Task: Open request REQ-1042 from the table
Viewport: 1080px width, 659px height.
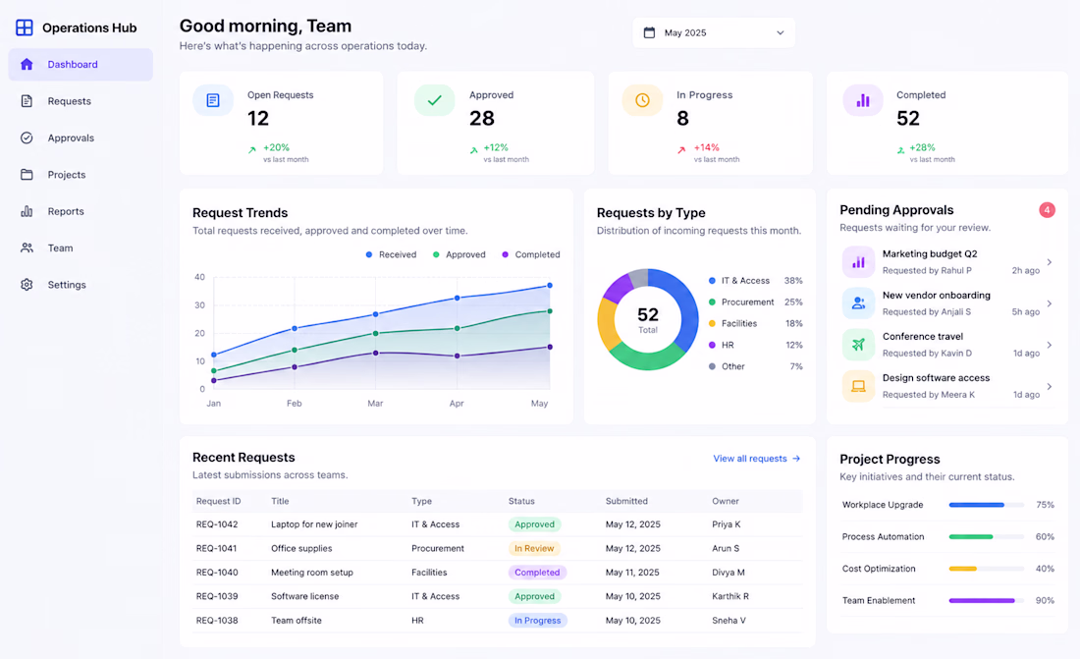Action: click(x=498, y=524)
